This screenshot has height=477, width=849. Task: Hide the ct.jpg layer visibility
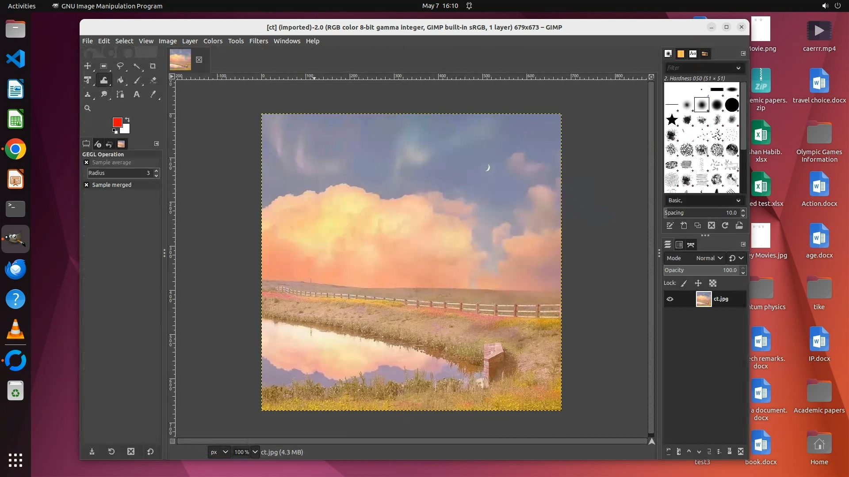pos(670,299)
